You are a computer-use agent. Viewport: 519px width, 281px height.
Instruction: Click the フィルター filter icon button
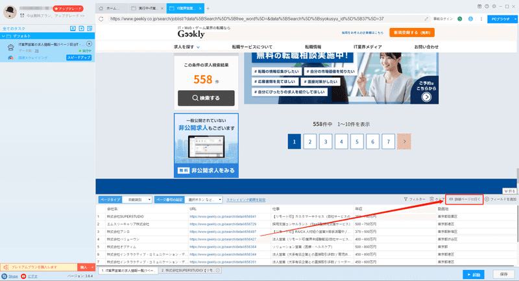415,199
